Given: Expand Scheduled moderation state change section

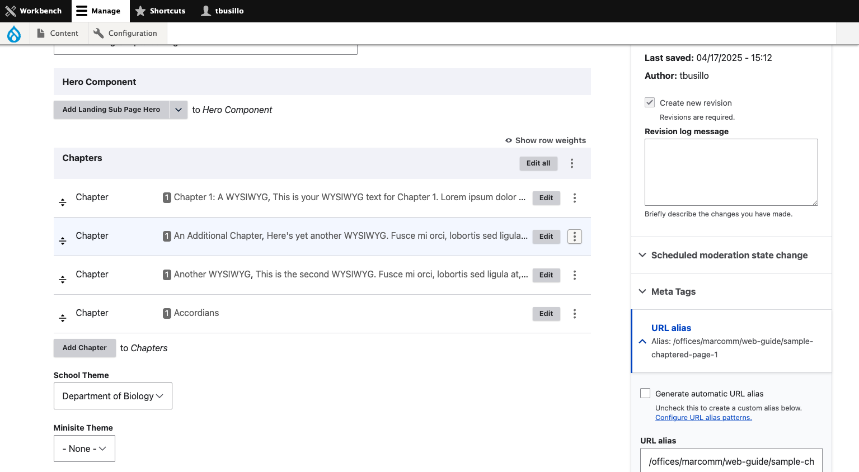Looking at the screenshot, I should 731,255.
